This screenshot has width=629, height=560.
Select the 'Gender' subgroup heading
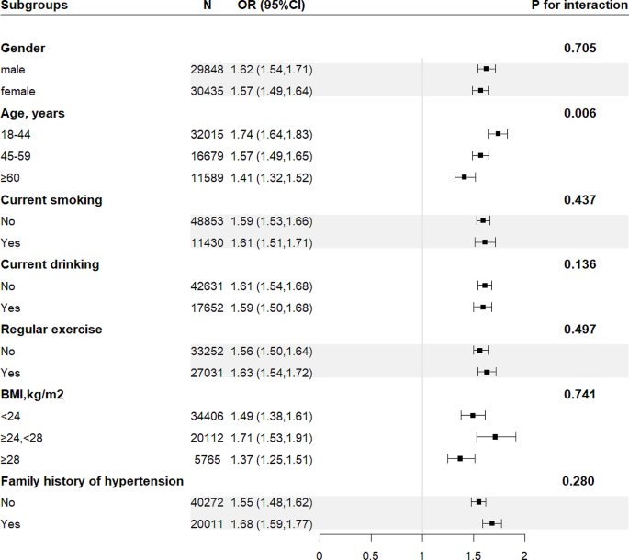coord(23,48)
